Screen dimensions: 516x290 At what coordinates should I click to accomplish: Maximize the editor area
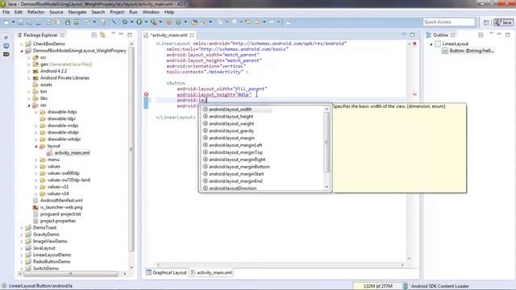(x=412, y=35)
